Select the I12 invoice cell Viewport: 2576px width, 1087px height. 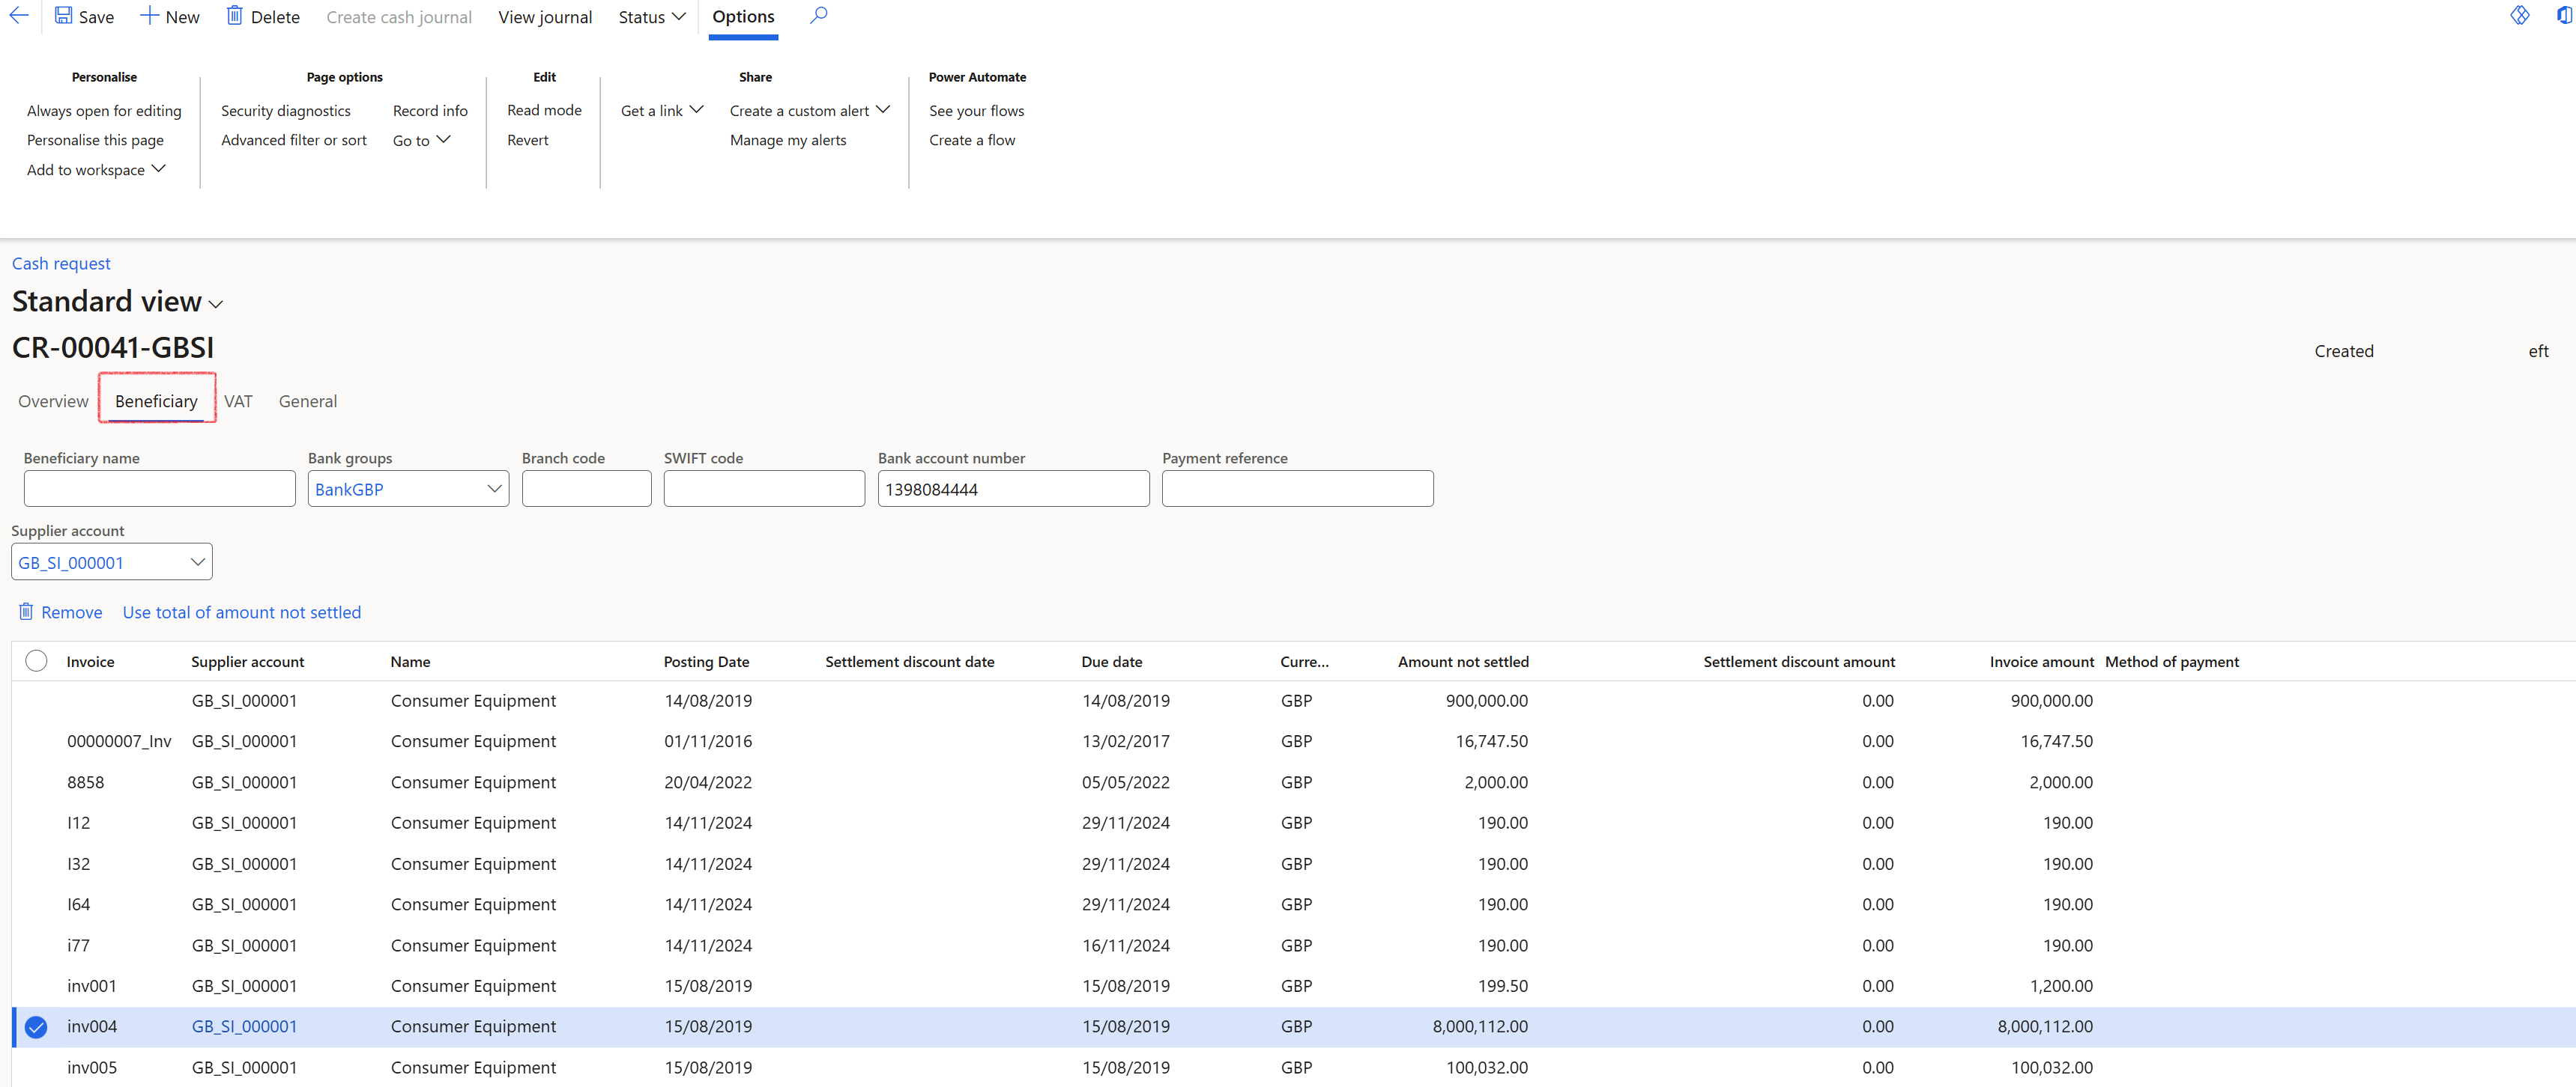click(78, 823)
